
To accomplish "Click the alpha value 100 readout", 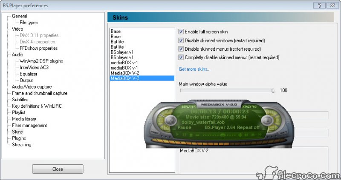I will point(283,90).
